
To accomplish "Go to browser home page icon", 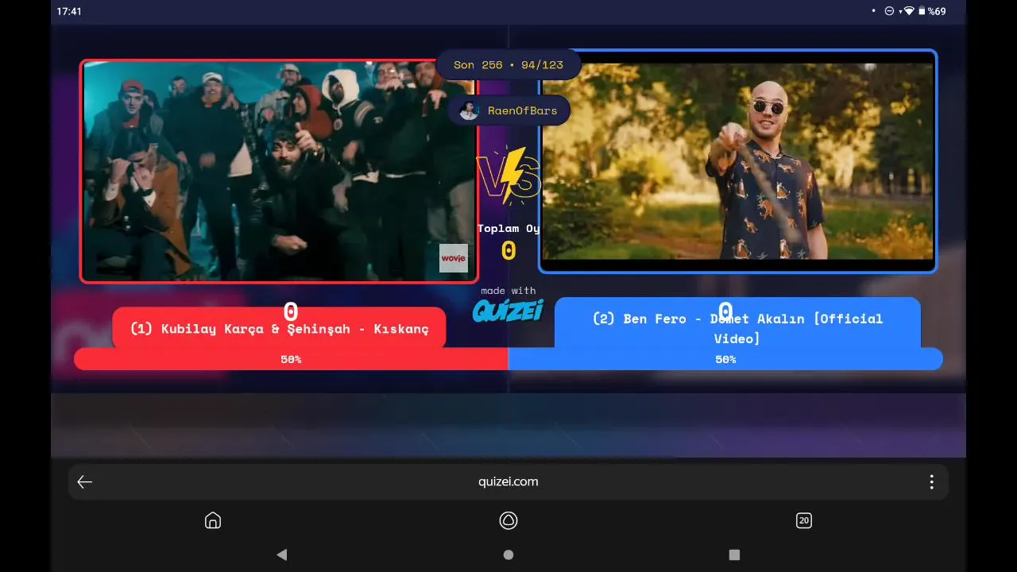I will [x=213, y=520].
